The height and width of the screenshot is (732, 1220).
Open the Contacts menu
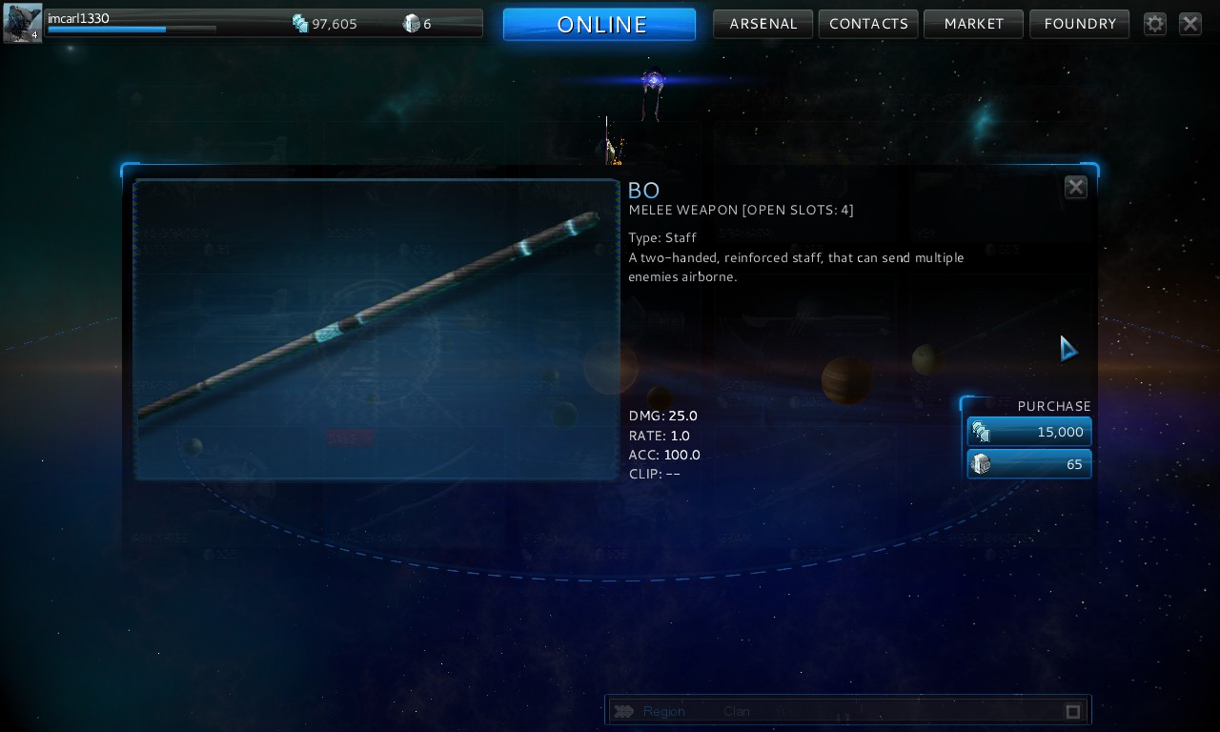868,24
